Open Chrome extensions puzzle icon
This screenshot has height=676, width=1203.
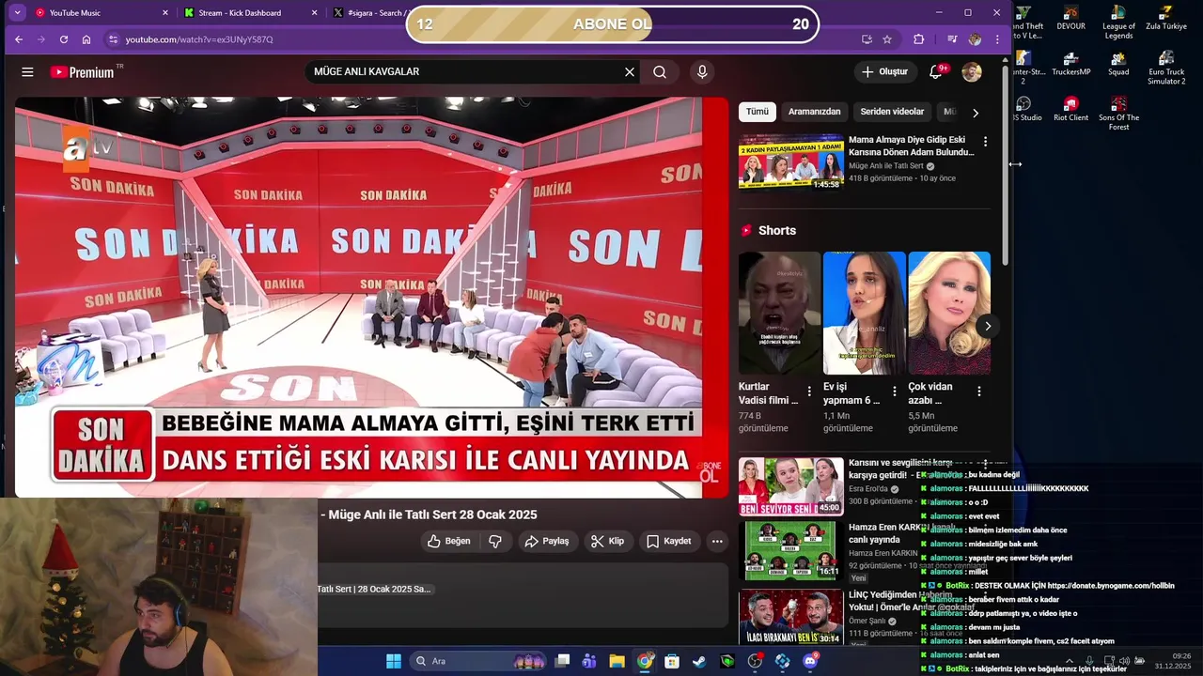click(919, 39)
